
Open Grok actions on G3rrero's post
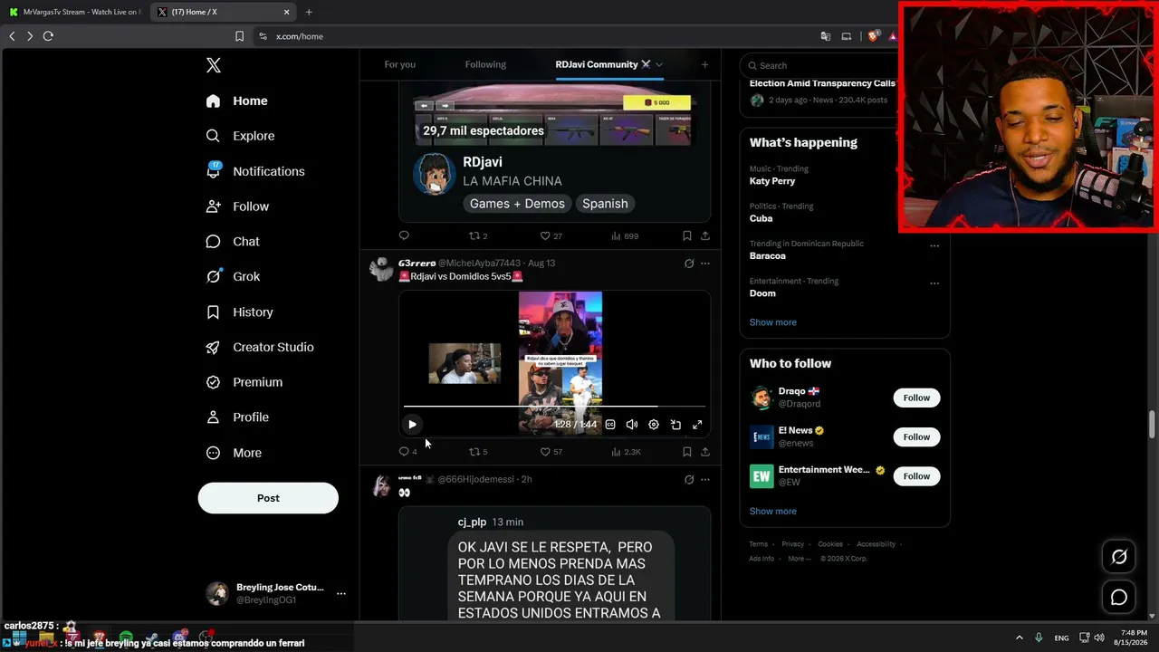pyautogui.click(x=689, y=264)
